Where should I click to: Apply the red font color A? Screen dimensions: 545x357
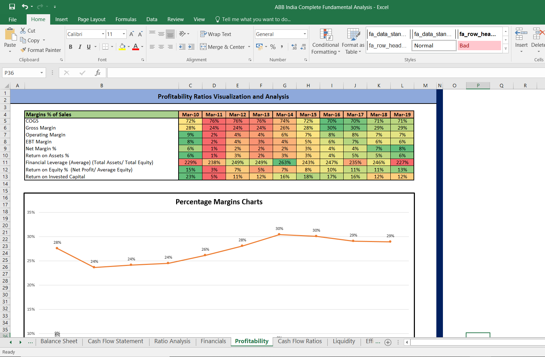pos(136,47)
